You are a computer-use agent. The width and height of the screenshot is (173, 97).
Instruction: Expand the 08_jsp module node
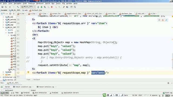point(3,25)
